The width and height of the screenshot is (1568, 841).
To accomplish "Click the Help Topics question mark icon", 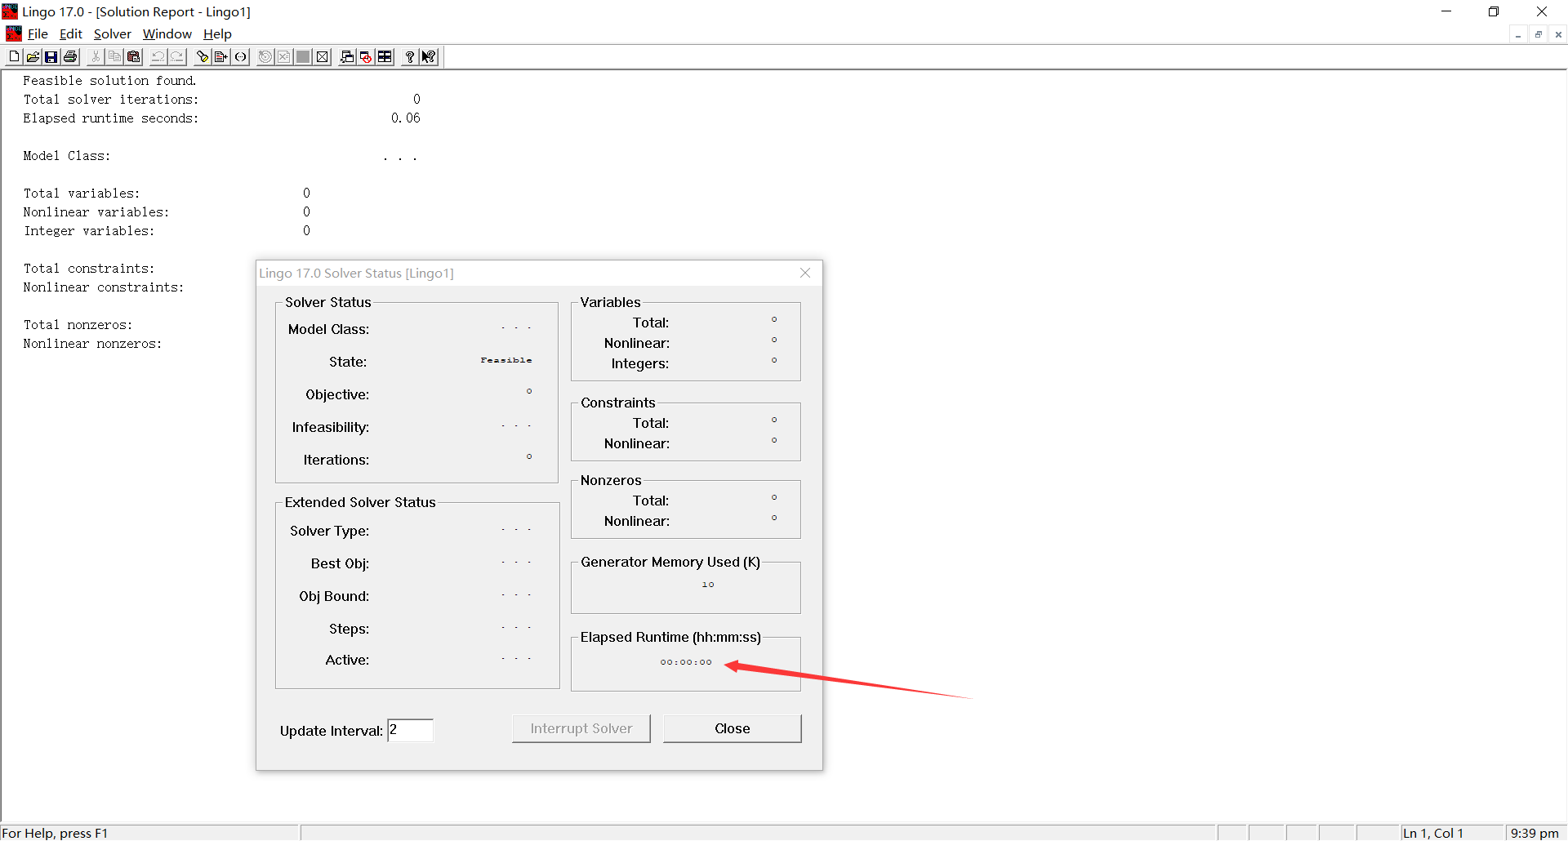I will pyautogui.click(x=409, y=56).
